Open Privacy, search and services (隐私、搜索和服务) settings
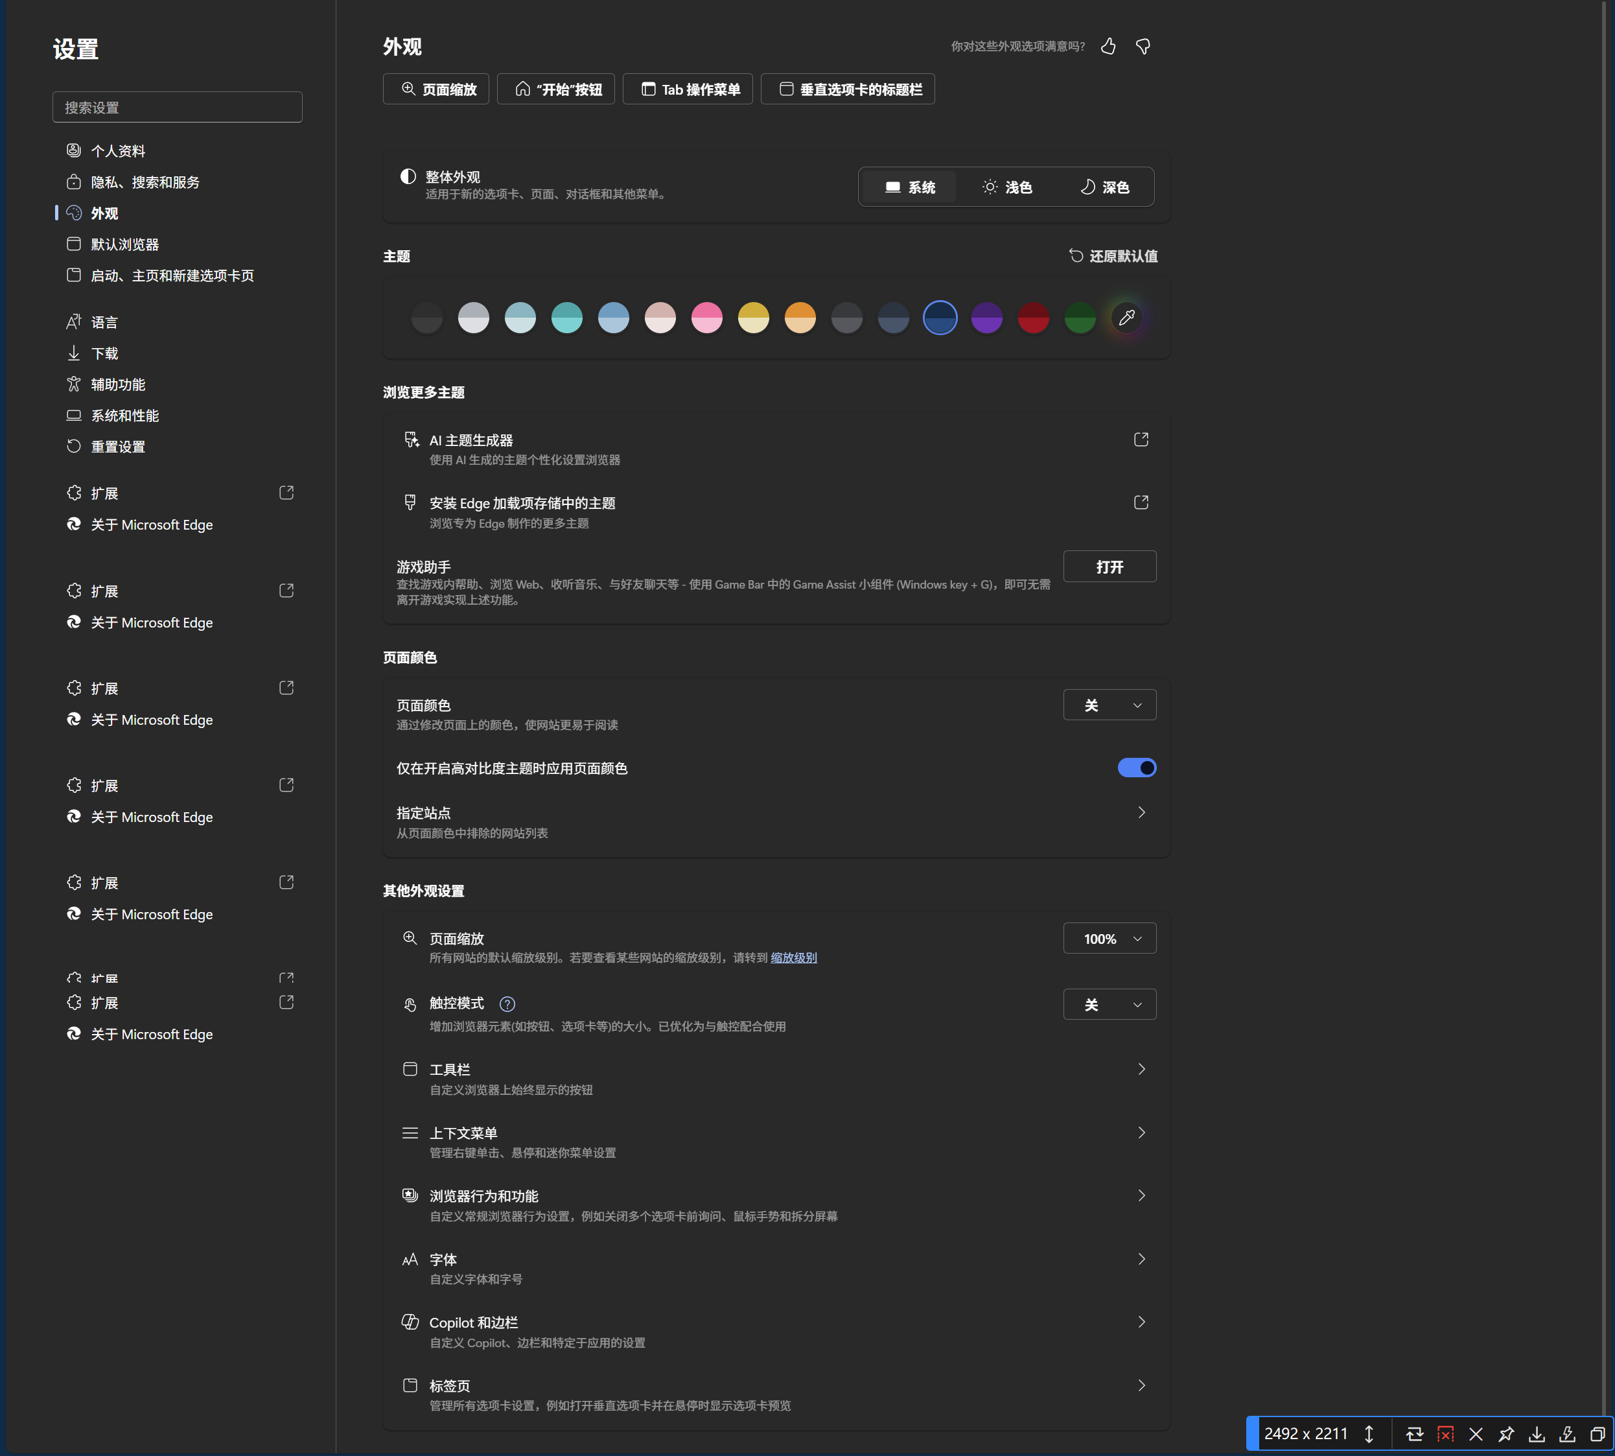The height and width of the screenshot is (1456, 1615). [145, 182]
